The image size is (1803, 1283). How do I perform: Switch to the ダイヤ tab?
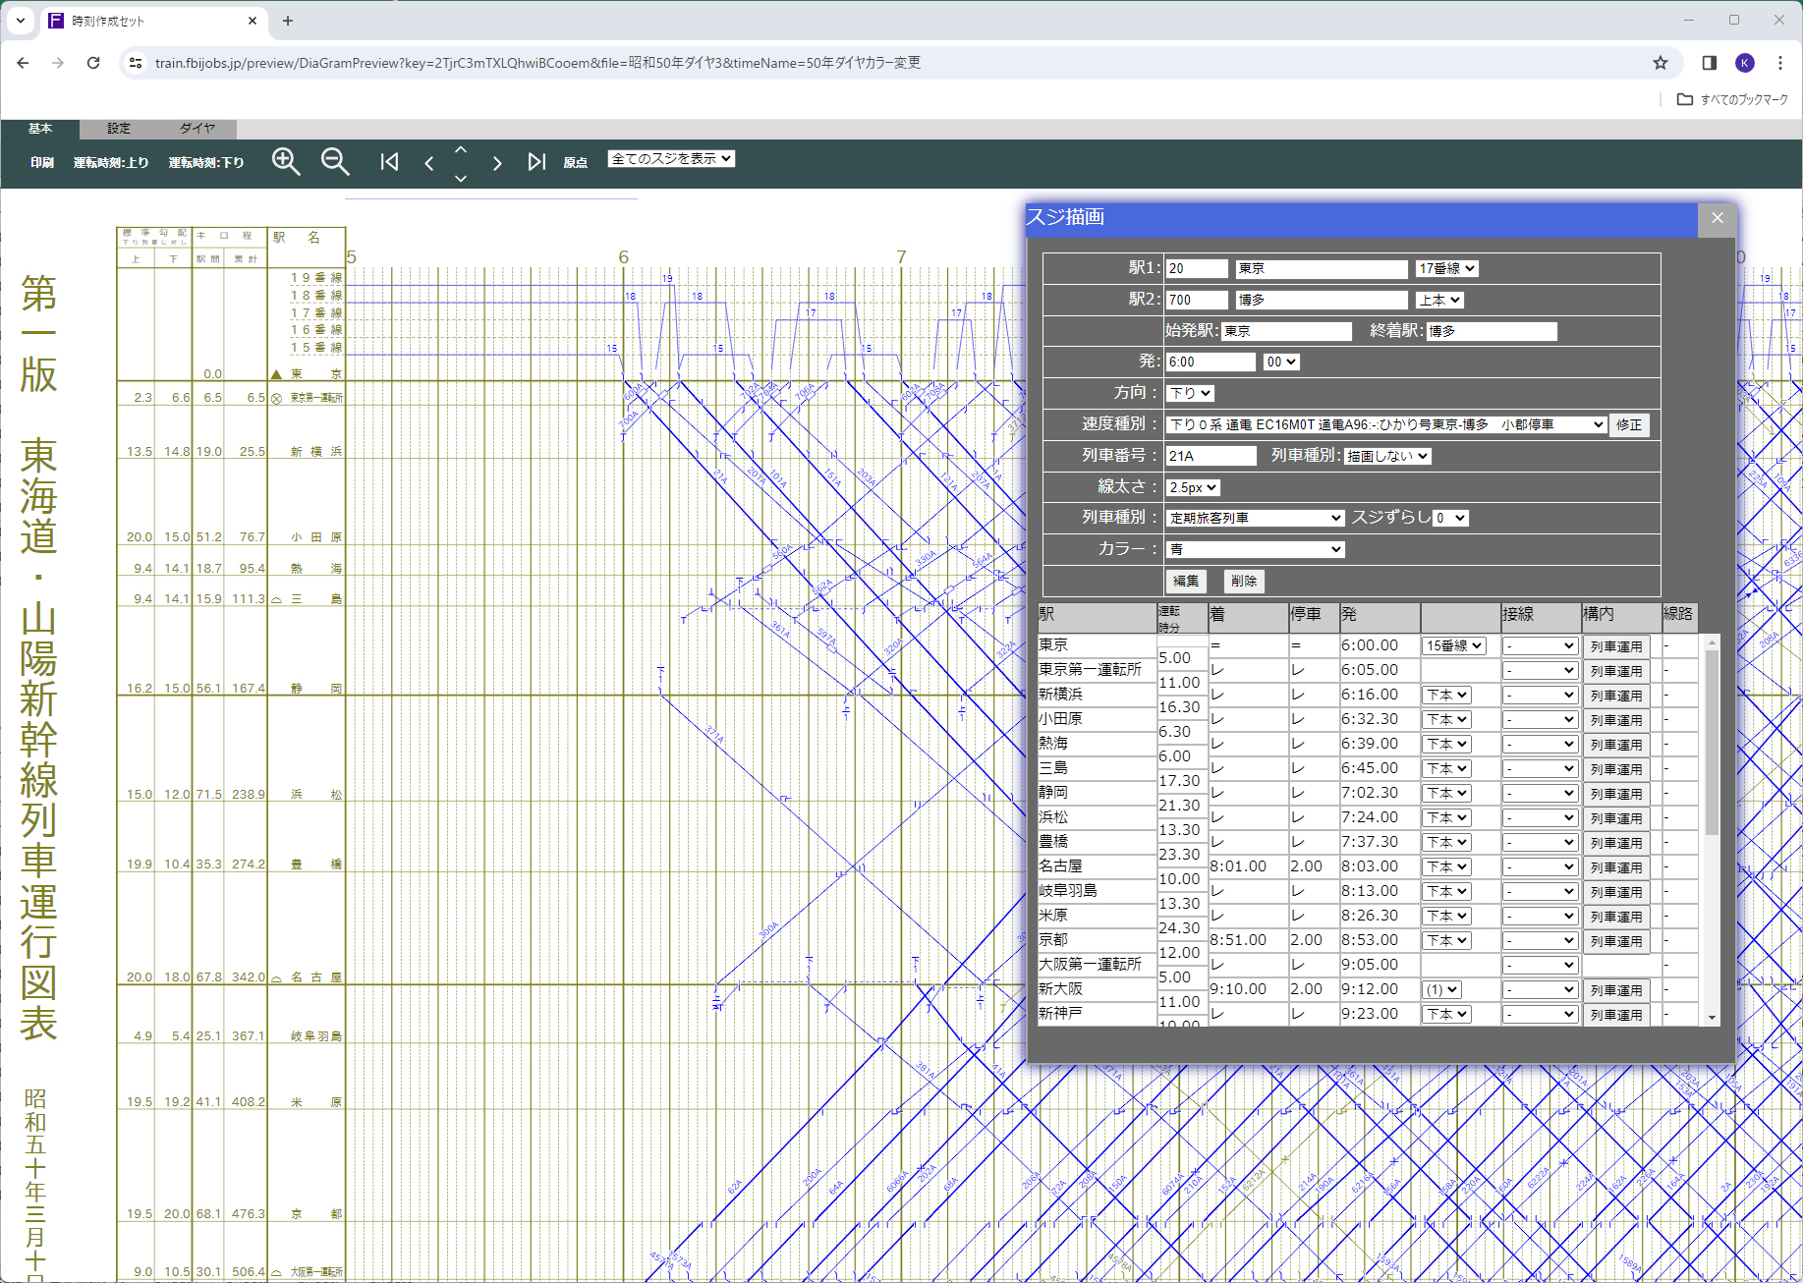click(x=197, y=129)
